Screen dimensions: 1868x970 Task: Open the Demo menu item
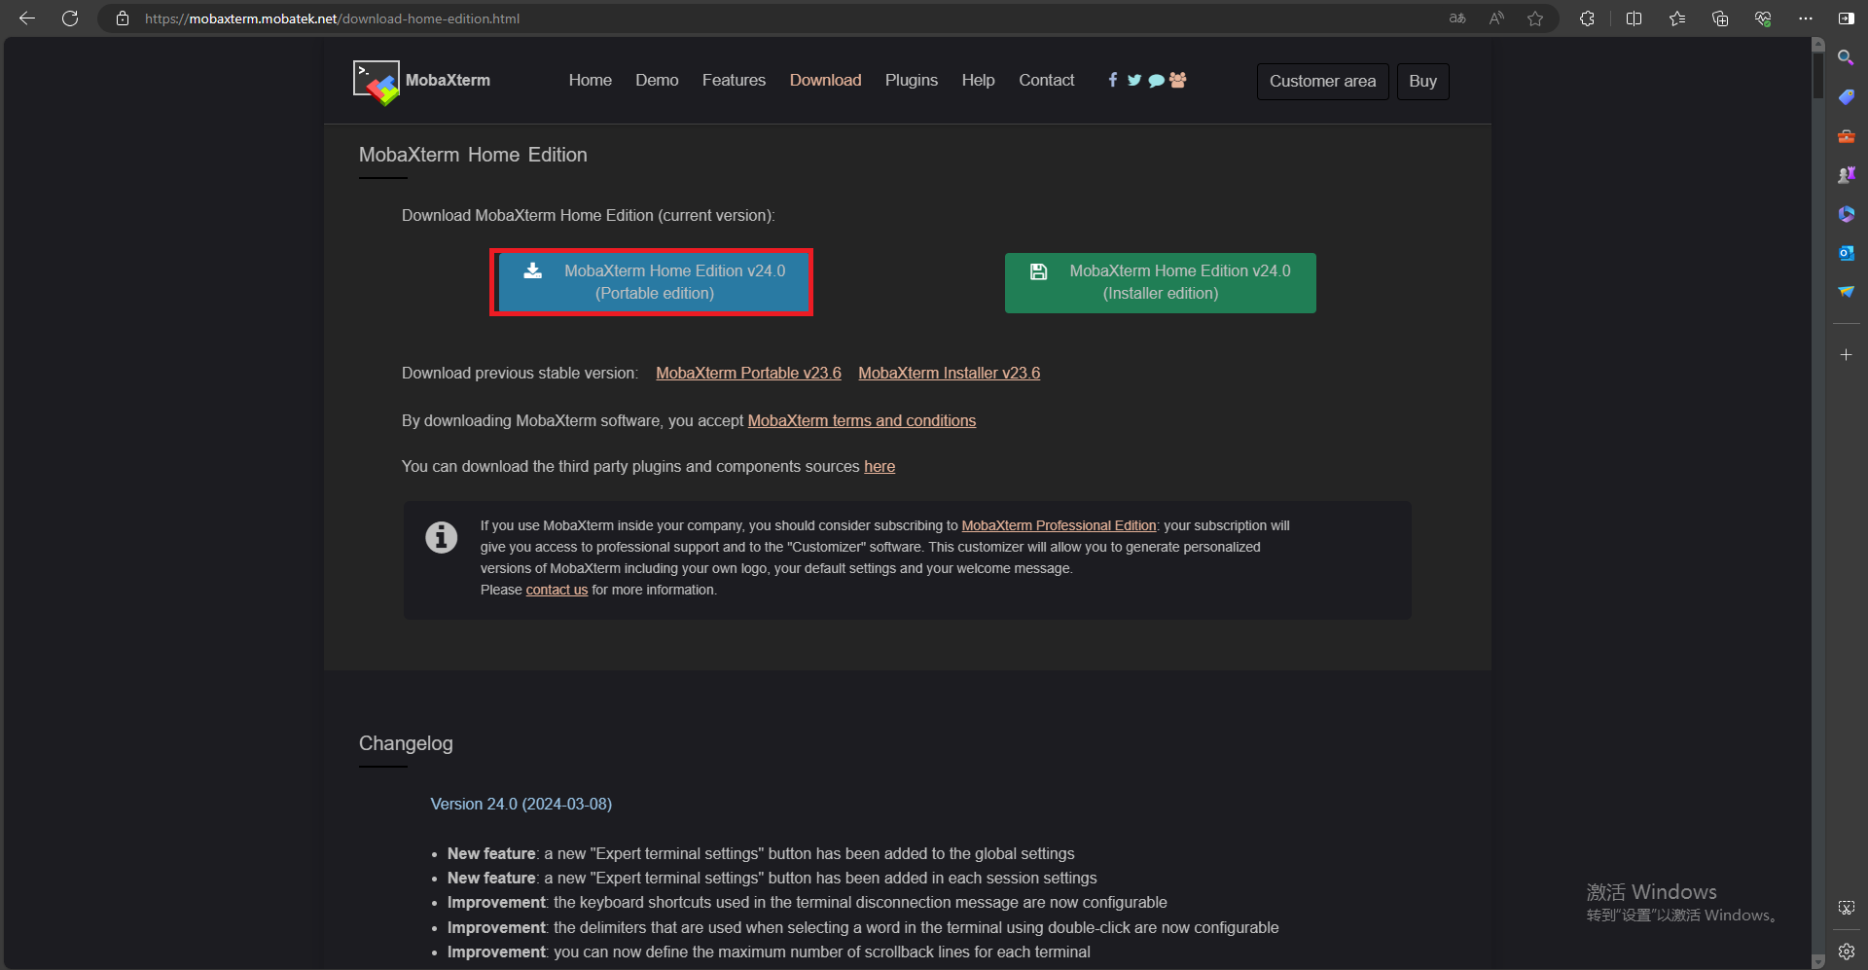click(x=657, y=80)
